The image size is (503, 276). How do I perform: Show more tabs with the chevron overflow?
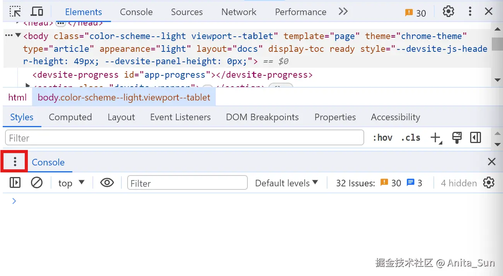point(343,12)
